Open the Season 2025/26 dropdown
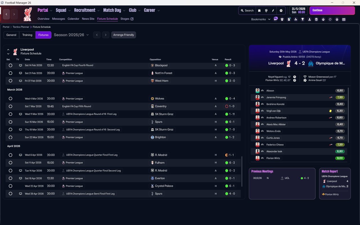Screen dimensions: 360x225 71,35
